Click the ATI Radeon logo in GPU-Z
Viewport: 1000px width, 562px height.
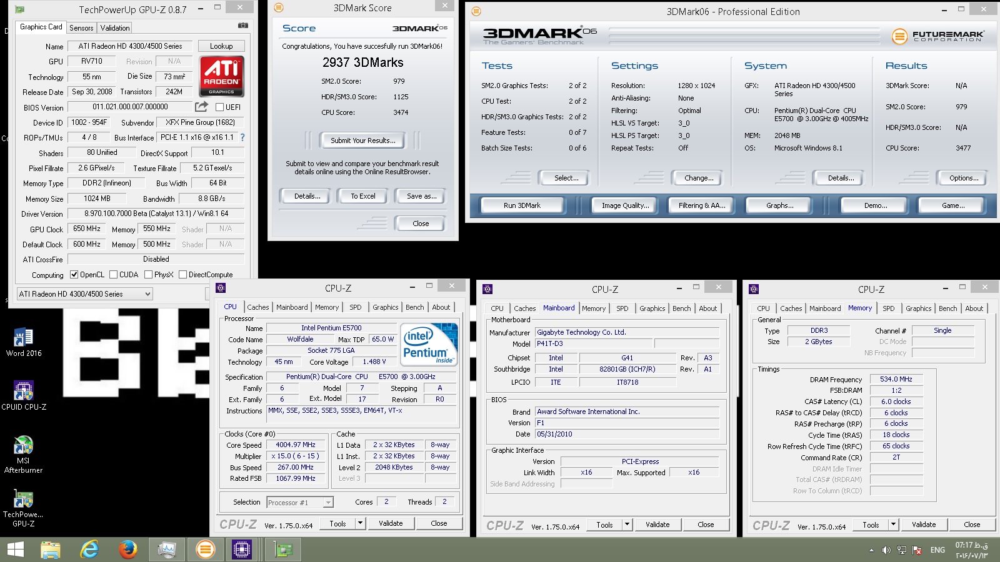tap(221, 76)
